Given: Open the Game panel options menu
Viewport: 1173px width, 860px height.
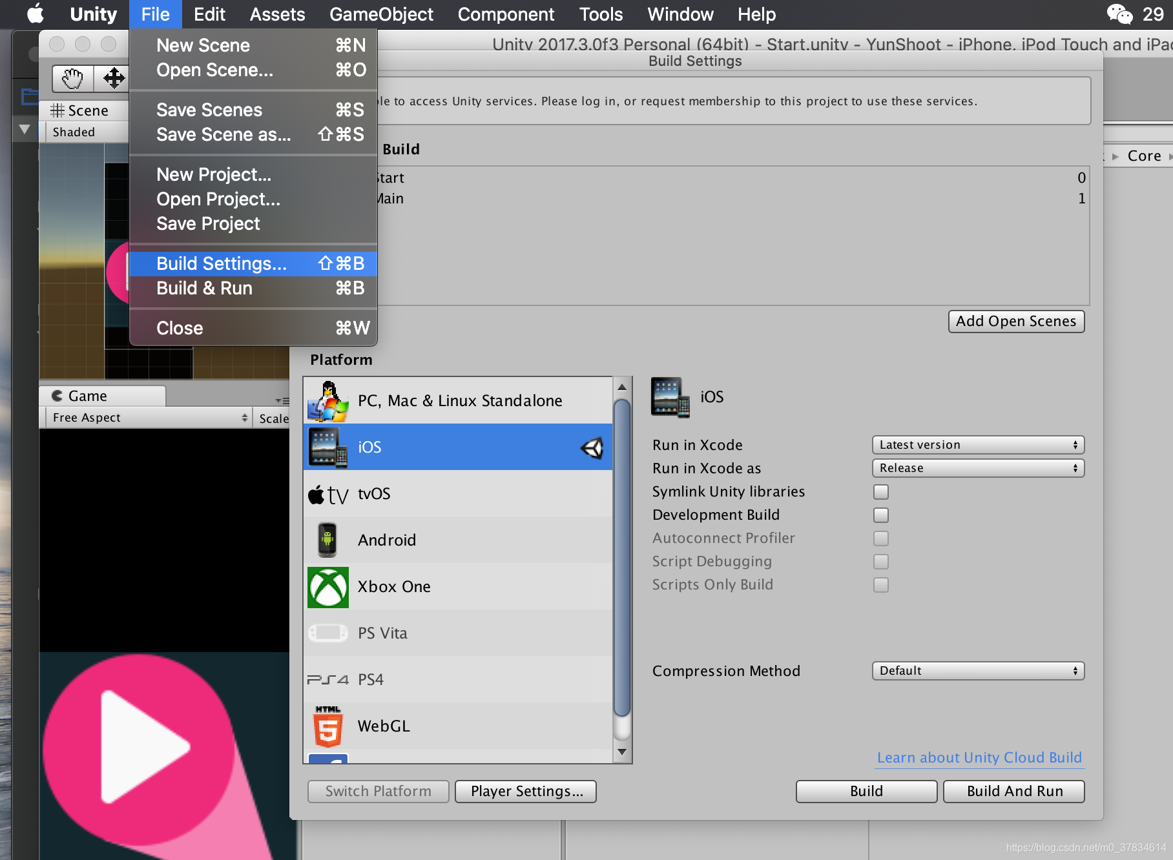Looking at the screenshot, I should tap(282, 400).
